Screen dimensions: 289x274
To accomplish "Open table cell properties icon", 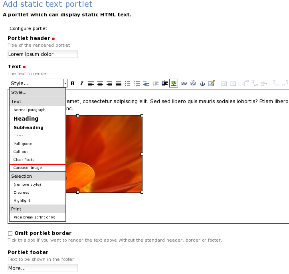I will coord(233,83).
